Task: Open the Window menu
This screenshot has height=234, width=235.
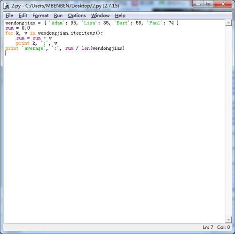Action: [x=101, y=16]
